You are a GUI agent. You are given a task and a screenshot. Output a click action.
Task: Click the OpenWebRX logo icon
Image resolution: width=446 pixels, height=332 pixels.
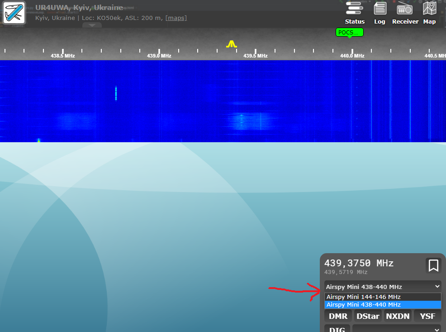click(14, 13)
